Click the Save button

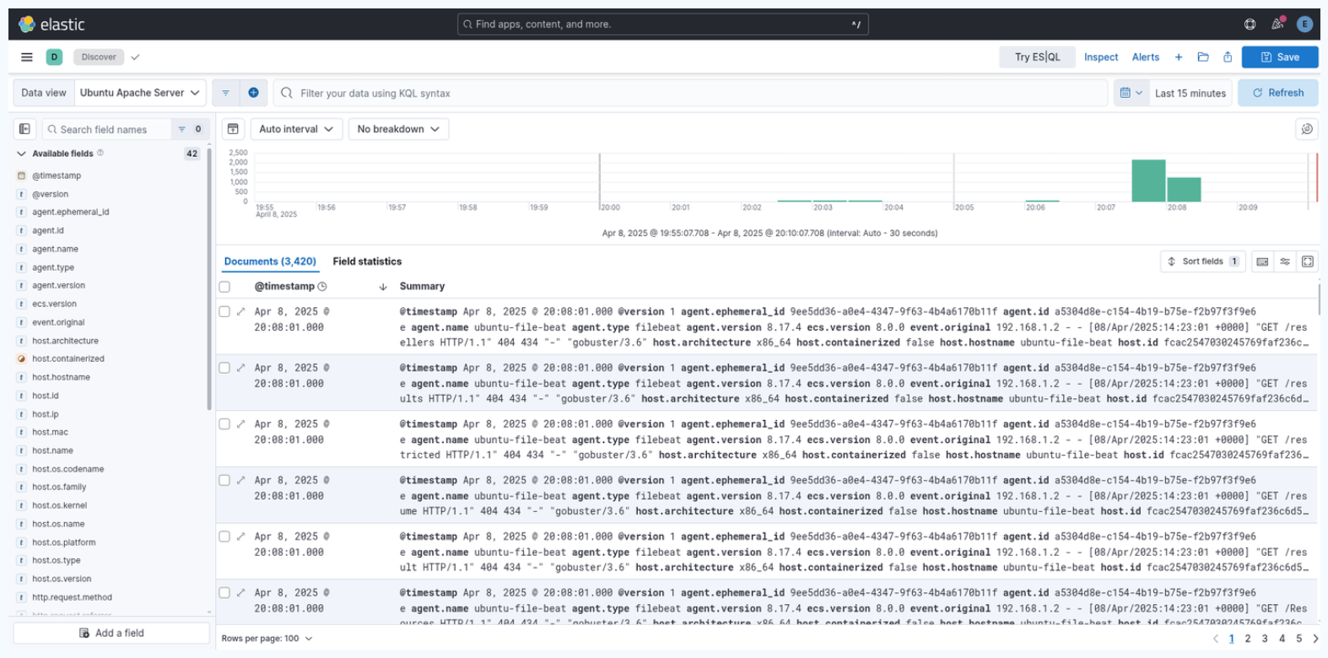pos(1280,57)
